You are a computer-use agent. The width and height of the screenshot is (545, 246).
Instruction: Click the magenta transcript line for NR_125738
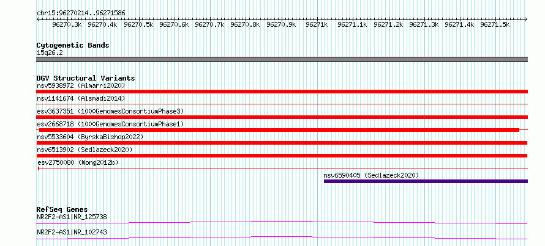[x=282, y=222]
